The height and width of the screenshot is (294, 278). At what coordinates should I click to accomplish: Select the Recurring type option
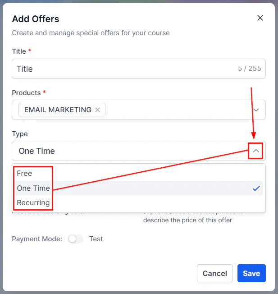139,202
